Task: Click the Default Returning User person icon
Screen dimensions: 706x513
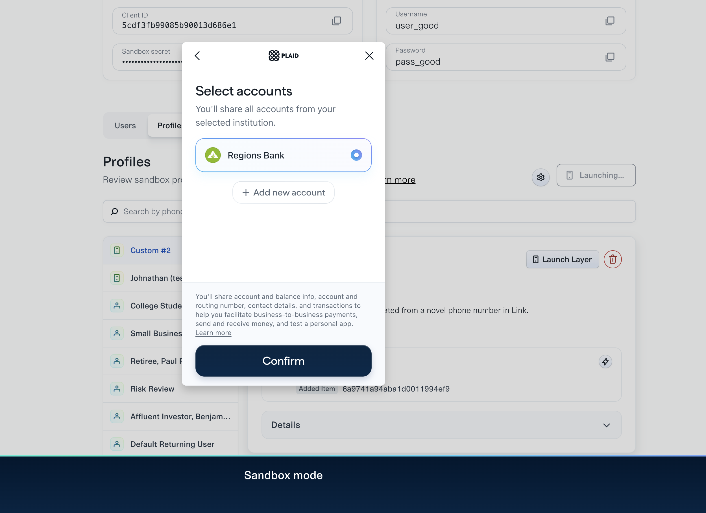Action: coord(117,444)
